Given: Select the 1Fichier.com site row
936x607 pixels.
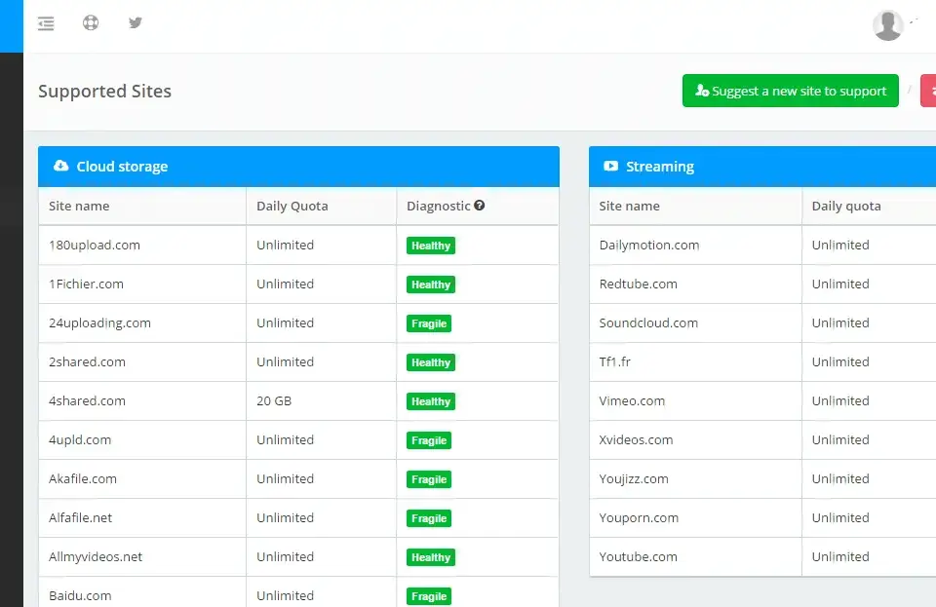Looking at the screenshot, I should (87, 285).
